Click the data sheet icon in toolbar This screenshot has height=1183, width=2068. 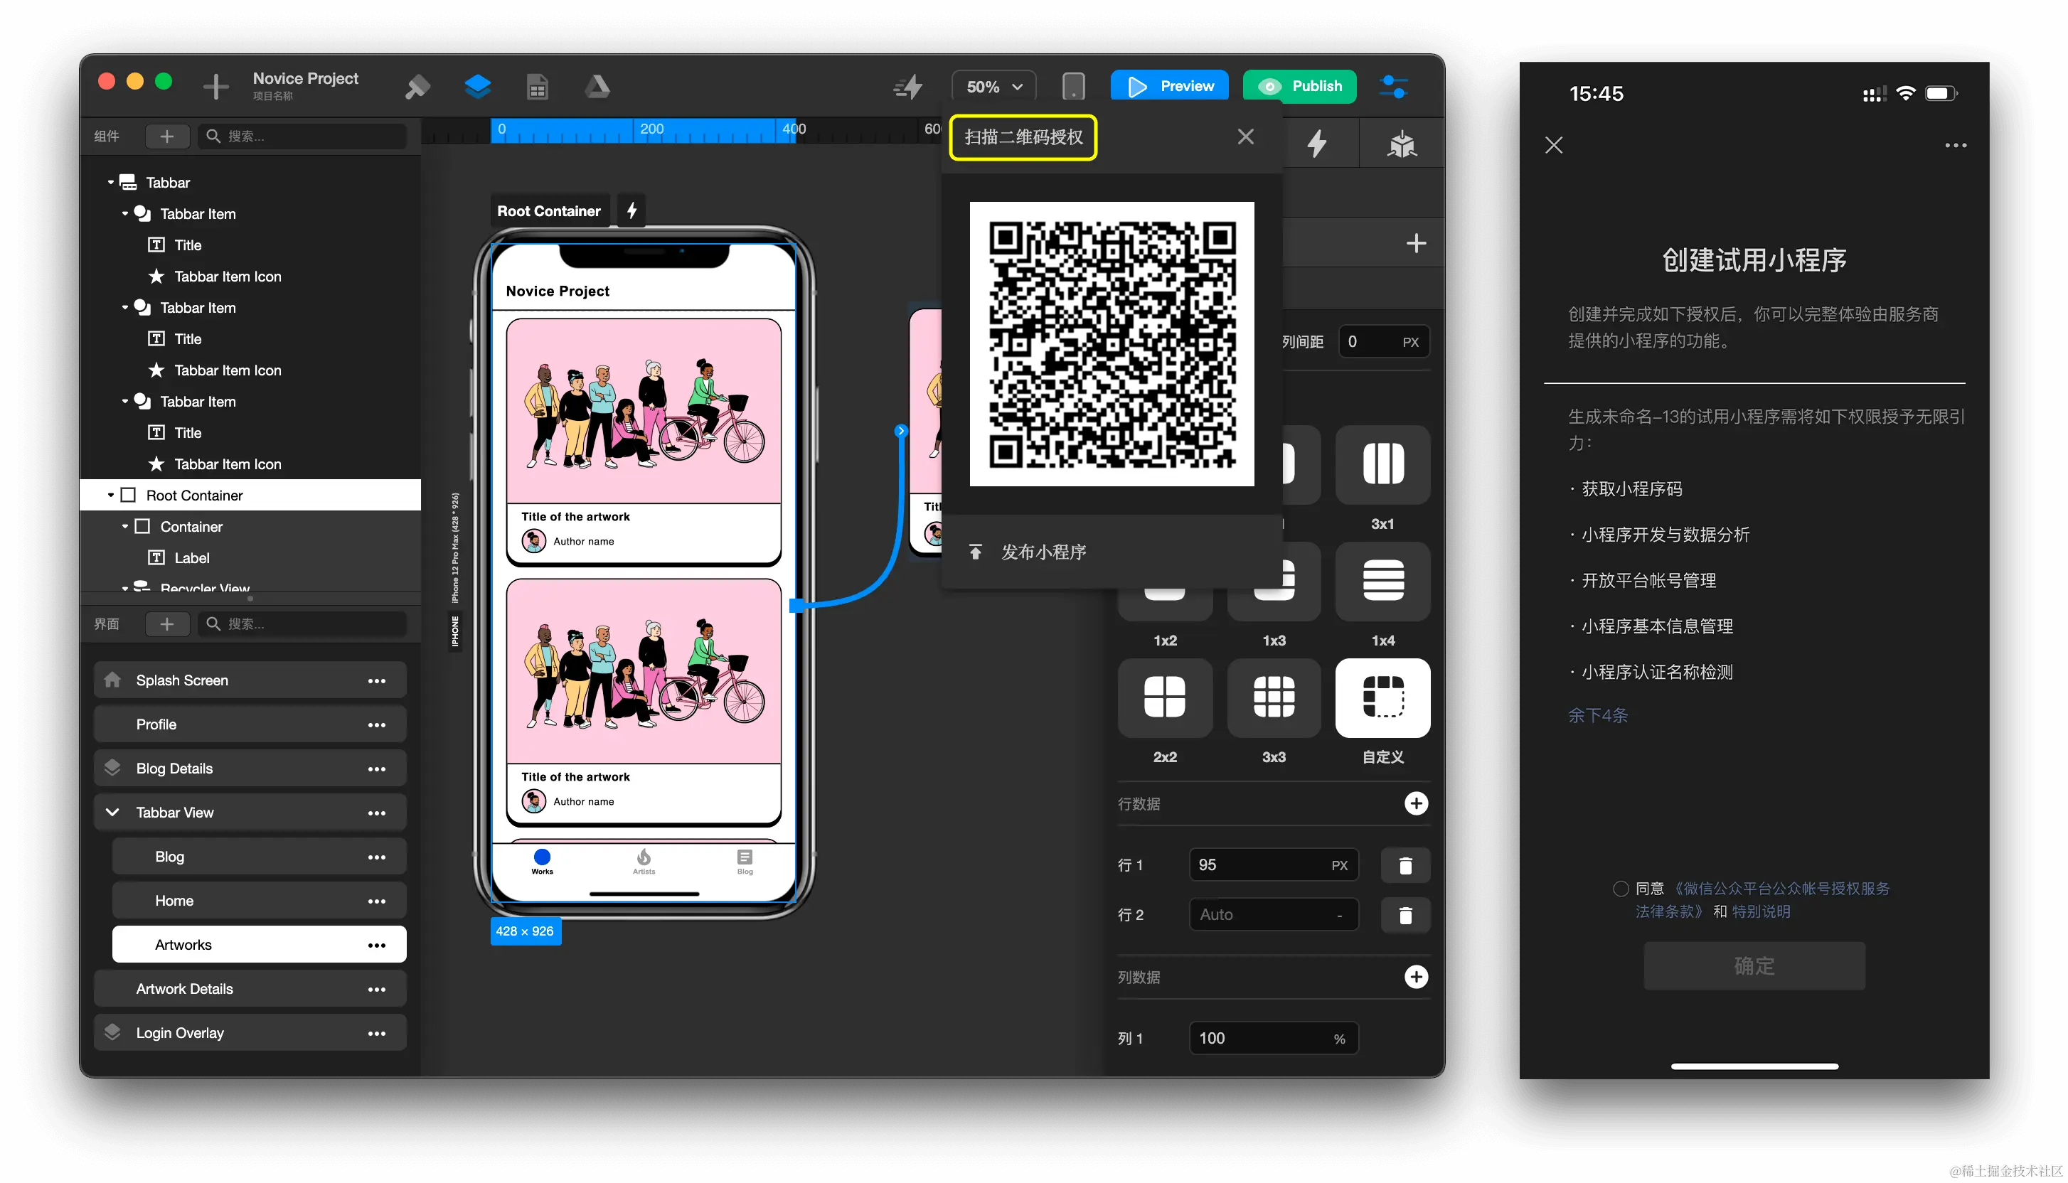(x=537, y=86)
